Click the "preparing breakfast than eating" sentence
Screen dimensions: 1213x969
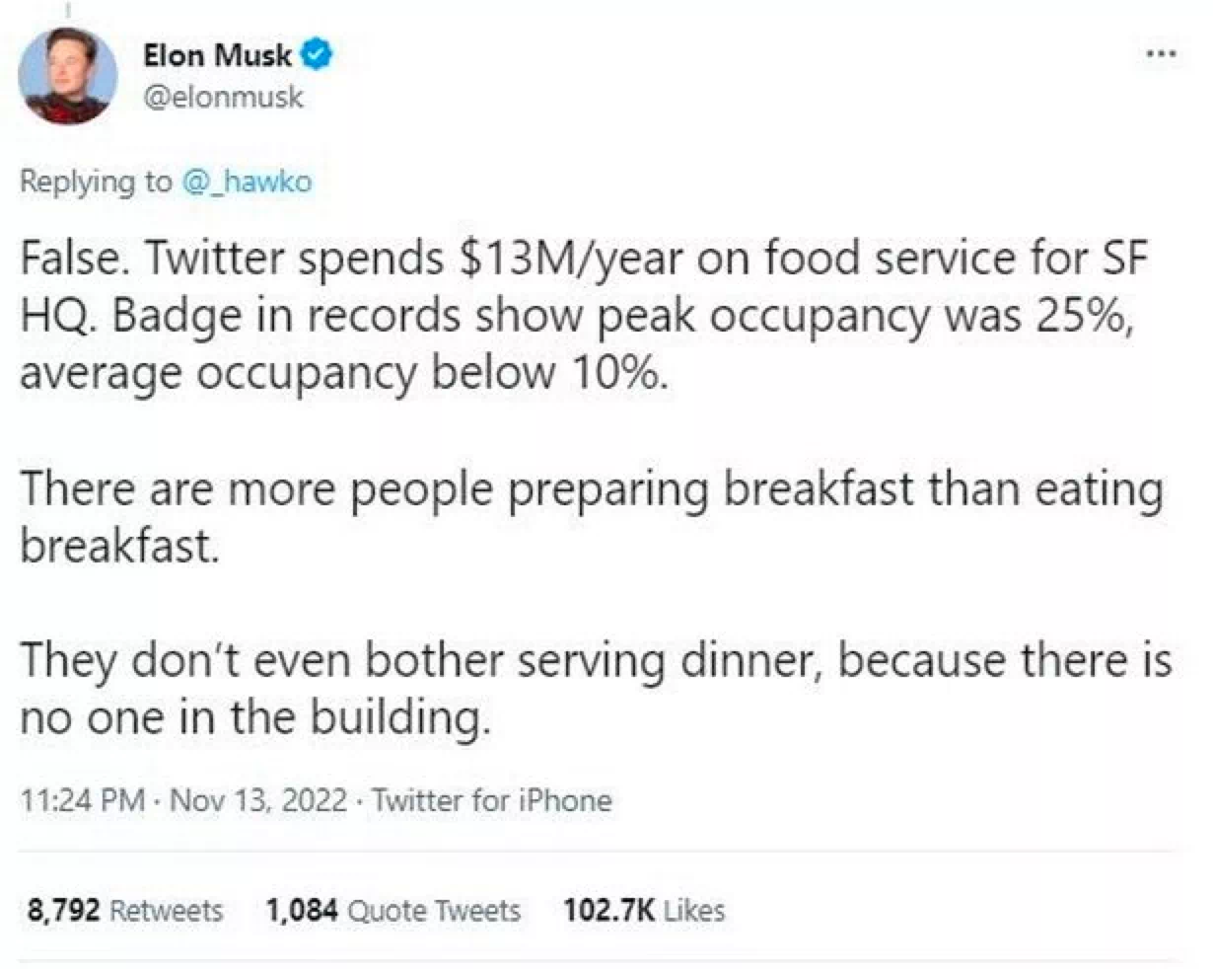coord(835,489)
